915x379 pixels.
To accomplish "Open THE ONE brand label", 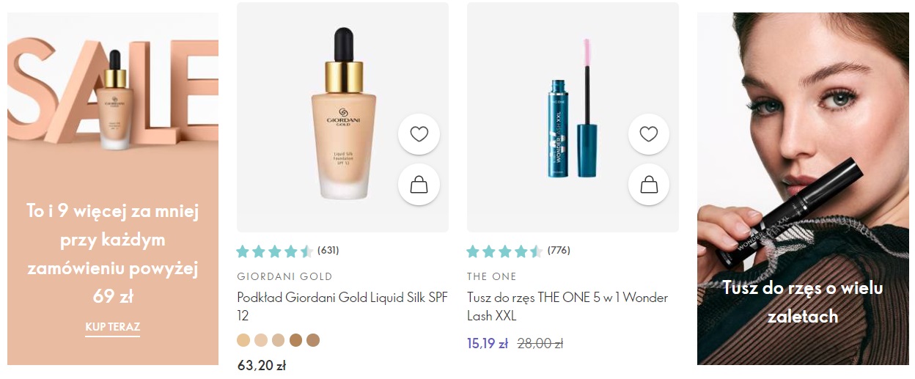I will (492, 276).
